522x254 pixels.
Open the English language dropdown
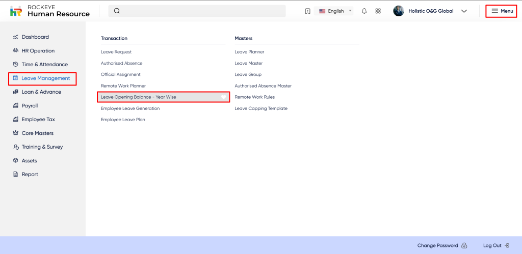coord(335,11)
